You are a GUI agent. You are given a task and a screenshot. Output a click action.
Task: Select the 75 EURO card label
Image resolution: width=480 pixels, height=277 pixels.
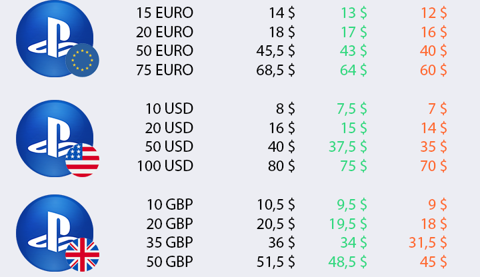coord(165,70)
